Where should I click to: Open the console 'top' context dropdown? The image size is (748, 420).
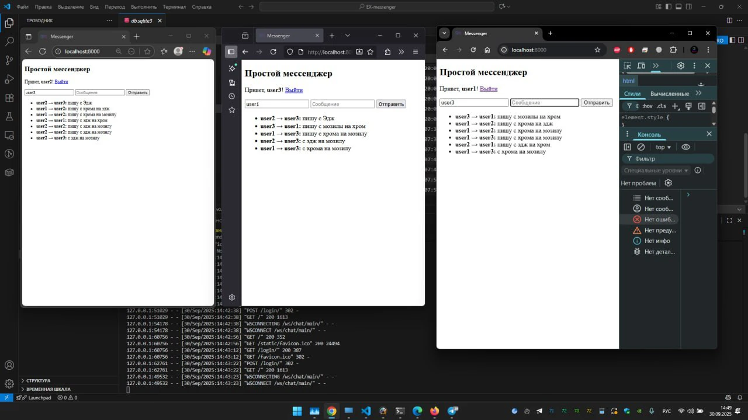point(663,147)
